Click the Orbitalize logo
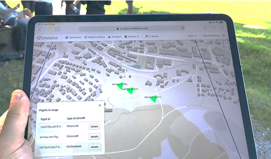 click(x=47, y=38)
